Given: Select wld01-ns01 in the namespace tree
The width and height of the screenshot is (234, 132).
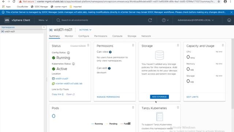Looking at the screenshot, I should (x=10, y=32).
